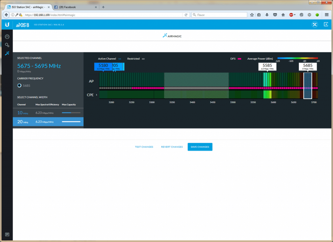Click the Test Changes link
Viewport: 333px width, 242px height.
(x=144, y=147)
